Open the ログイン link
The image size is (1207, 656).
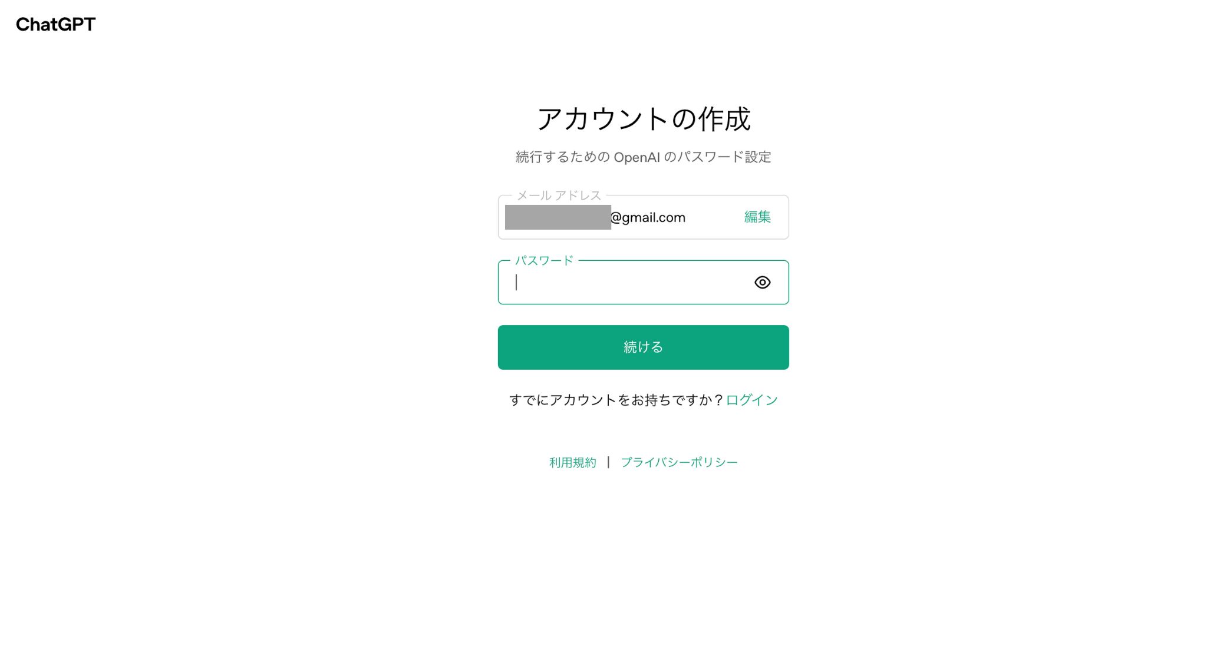point(751,400)
